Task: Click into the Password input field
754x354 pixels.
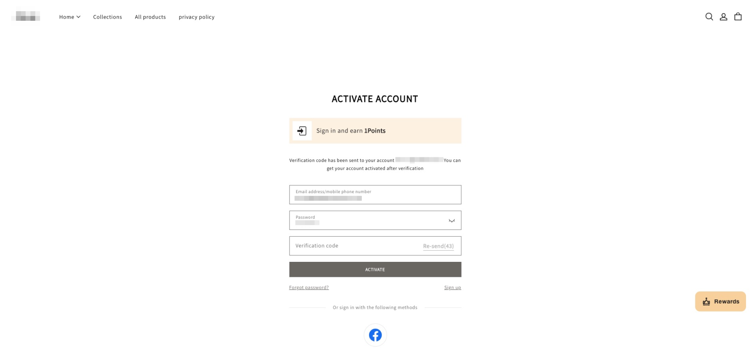Action: point(368,221)
